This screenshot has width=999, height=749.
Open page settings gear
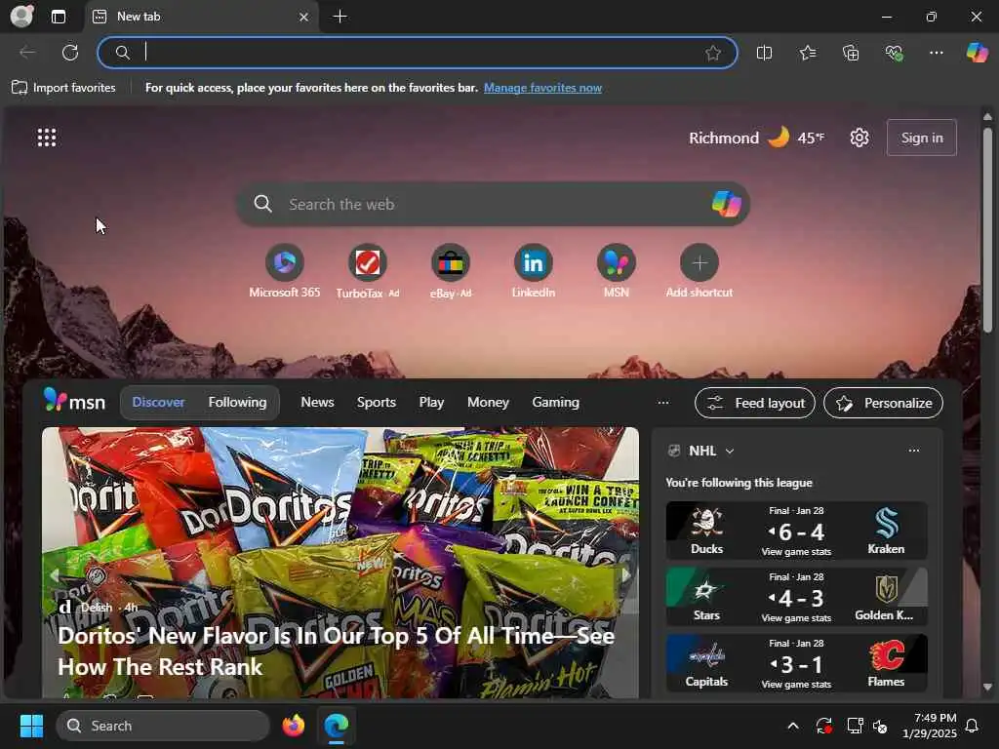pyautogui.click(x=859, y=138)
